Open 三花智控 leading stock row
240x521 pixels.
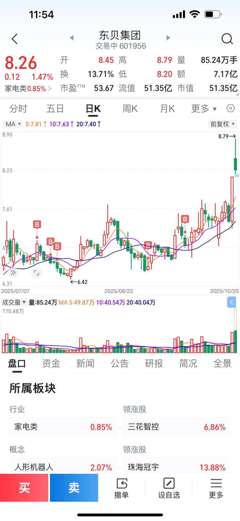(x=177, y=427)
